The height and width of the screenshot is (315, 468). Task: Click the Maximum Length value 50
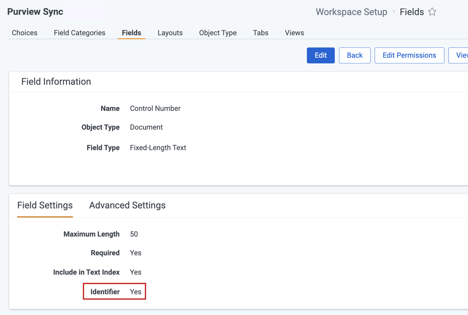134,234
